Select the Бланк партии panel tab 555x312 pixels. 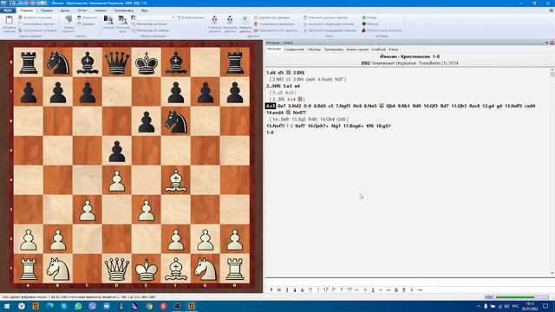pos(357,49)
